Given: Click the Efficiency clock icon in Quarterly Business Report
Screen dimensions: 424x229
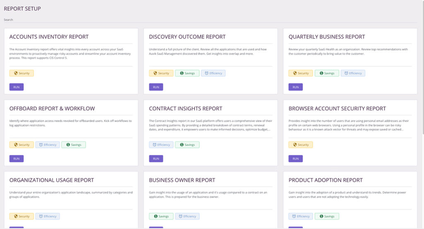Looking at the screenshot, I should pyautogui.click(x=346, y=73).
